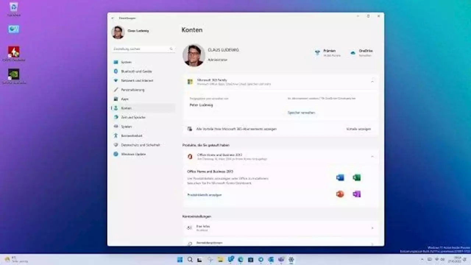Viewport: 471px width, 265px height.
Task: Open the Apps settings category
Action: point(143,99)
